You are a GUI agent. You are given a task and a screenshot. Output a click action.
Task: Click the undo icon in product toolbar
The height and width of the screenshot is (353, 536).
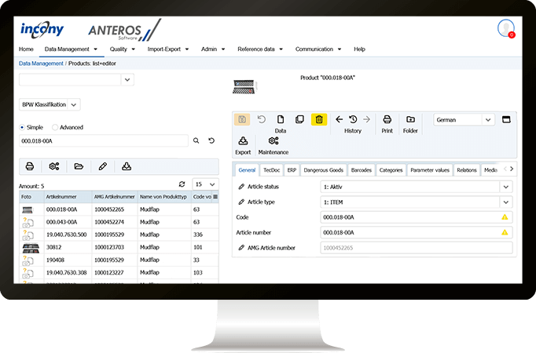(262, 119)
